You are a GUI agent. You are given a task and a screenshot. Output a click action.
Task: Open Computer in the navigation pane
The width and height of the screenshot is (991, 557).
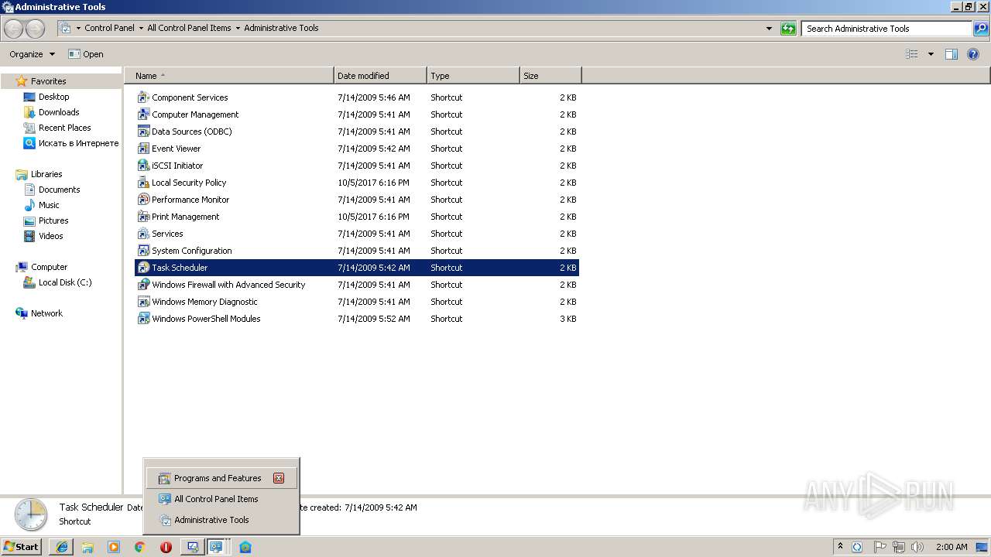[x=49, y=267]
